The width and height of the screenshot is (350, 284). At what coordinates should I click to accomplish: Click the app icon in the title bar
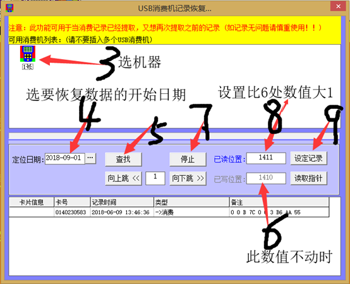[x=9, y=8]
